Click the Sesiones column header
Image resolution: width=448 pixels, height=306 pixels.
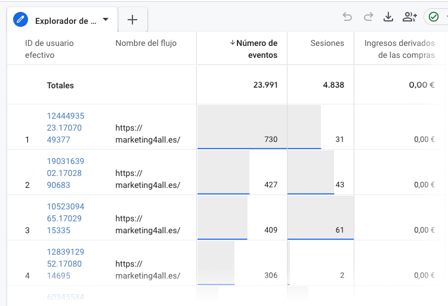327,43
